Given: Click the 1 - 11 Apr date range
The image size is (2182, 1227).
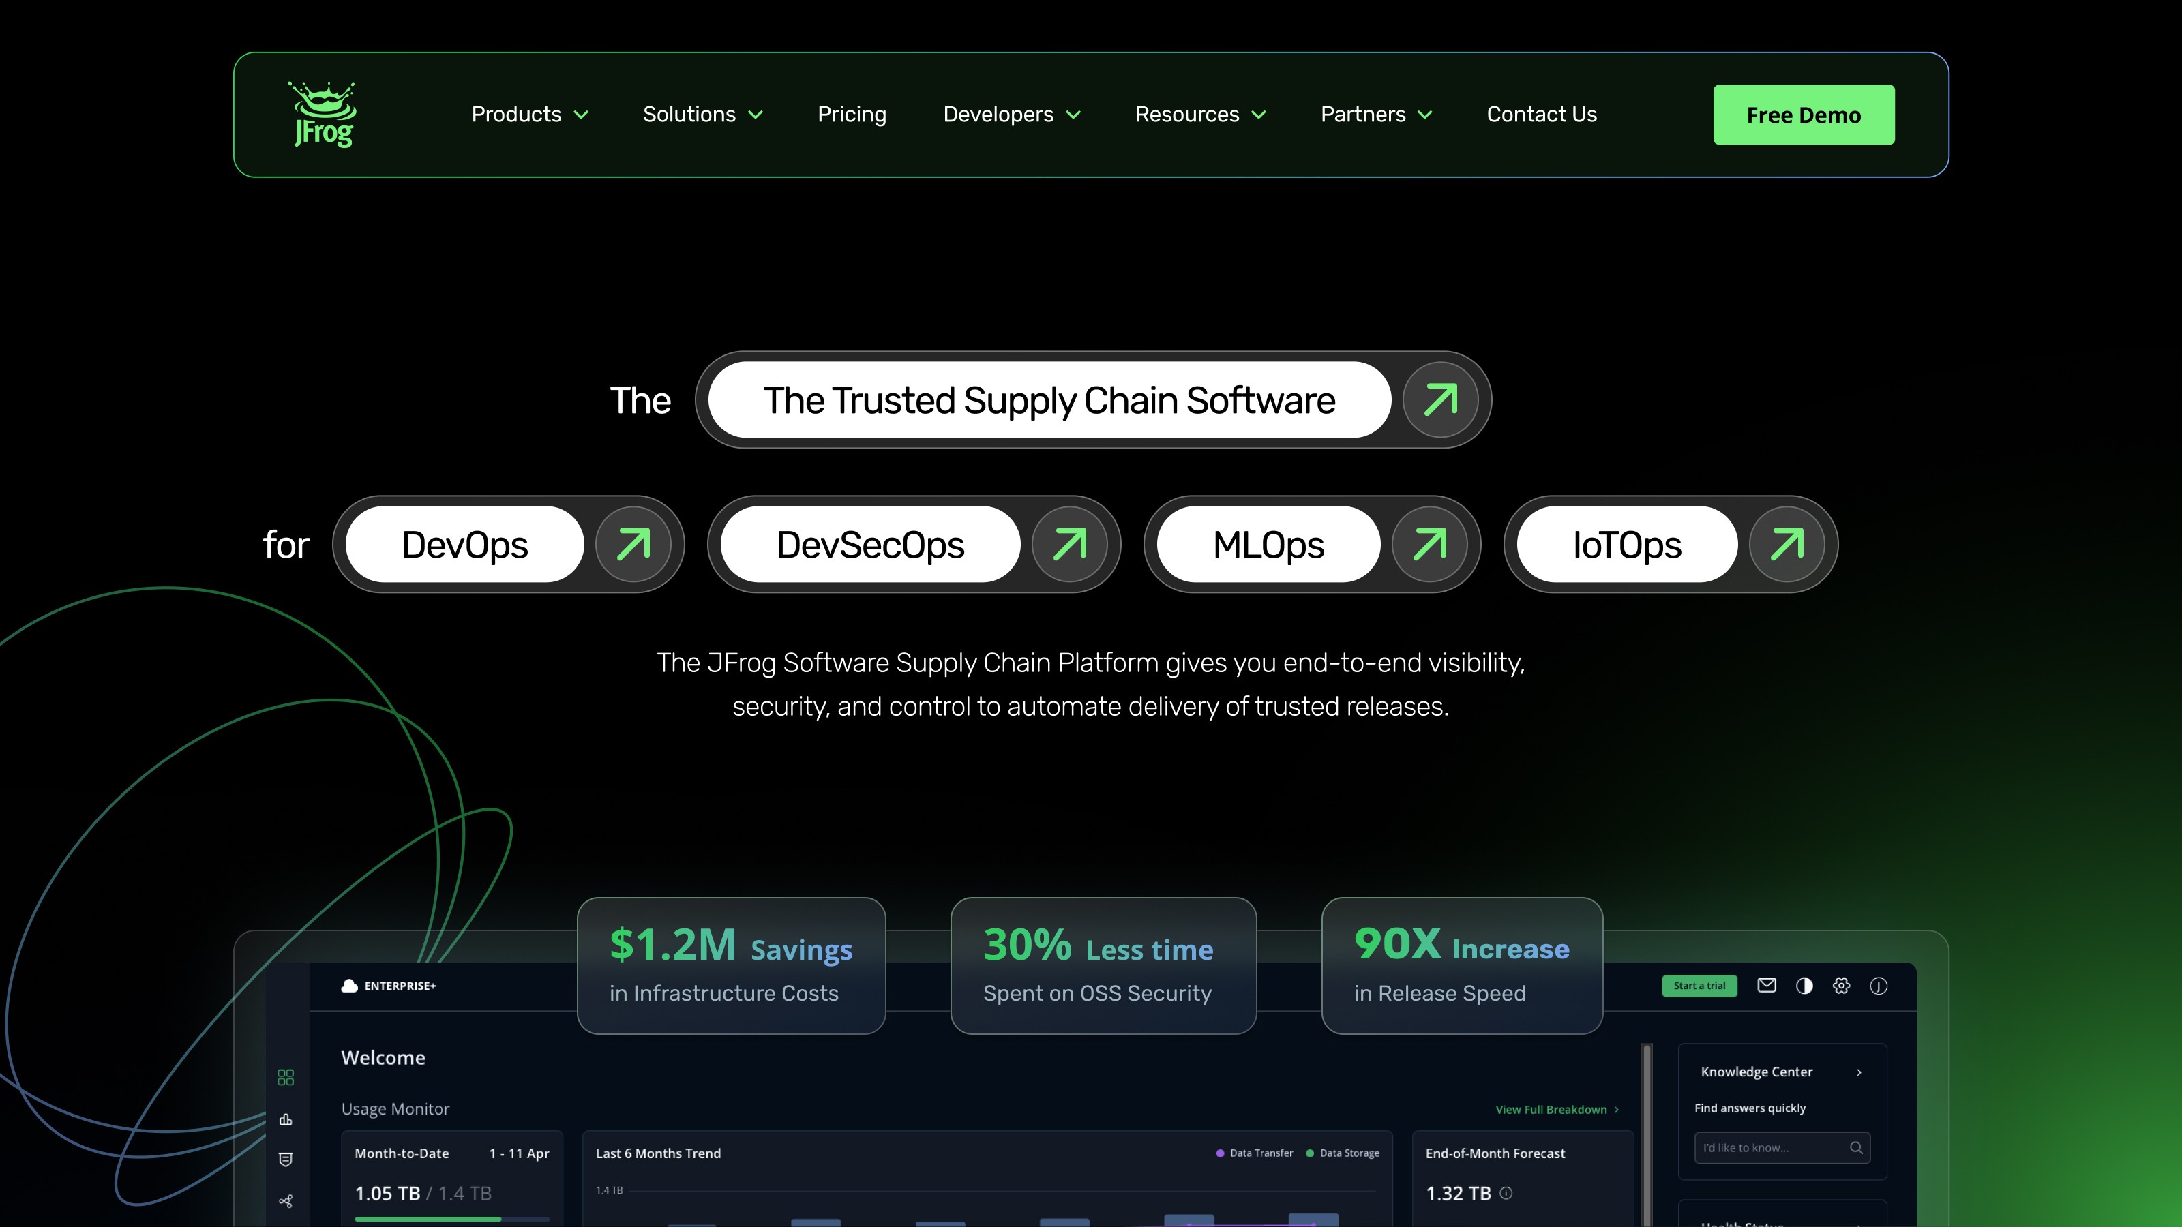Looking at the screenshot, I should point(519,1153).
